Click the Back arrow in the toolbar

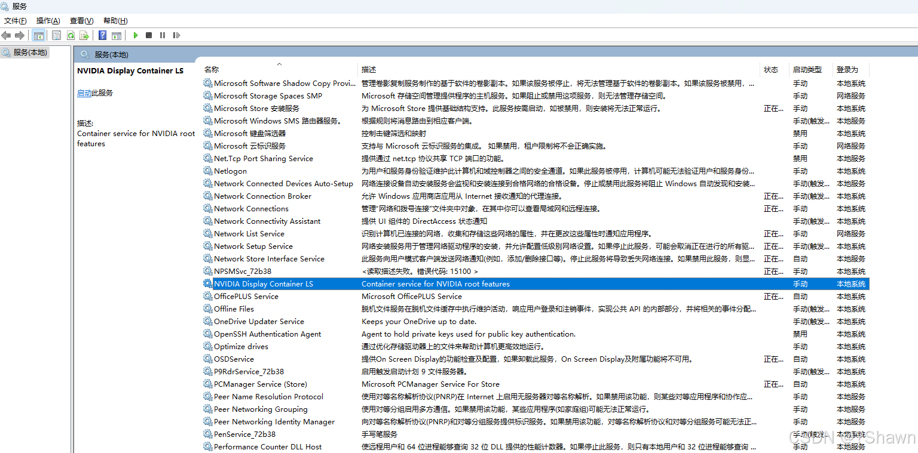[7, 35]
